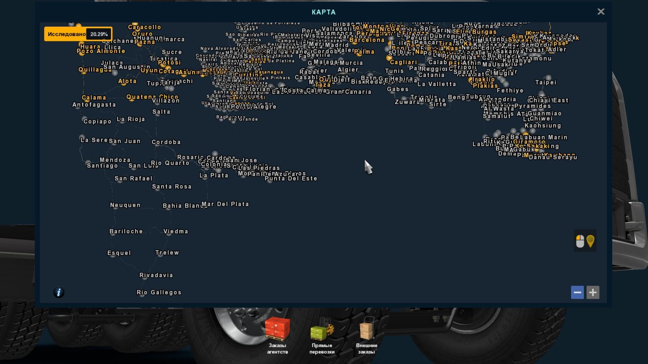Click the mouse and pin marker icon
Viewport: 648px width, 364px height.
tap(585, 241)
